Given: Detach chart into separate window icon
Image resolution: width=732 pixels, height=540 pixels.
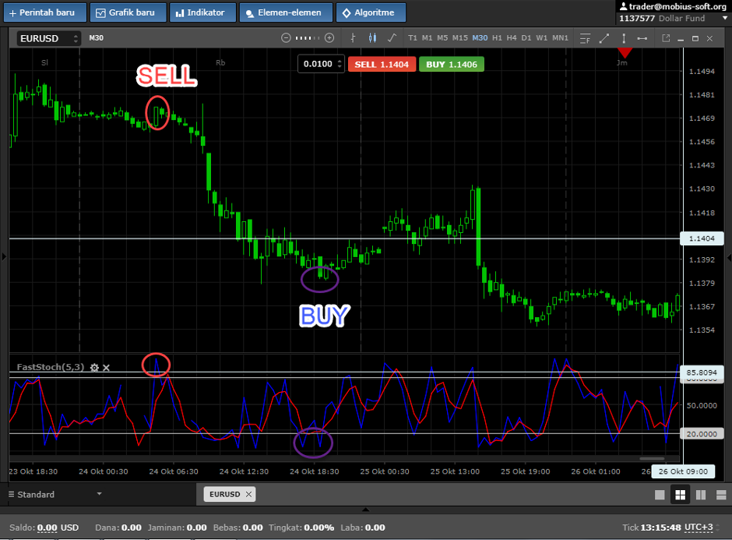Looking at the screenshot, I should point(666,38).
